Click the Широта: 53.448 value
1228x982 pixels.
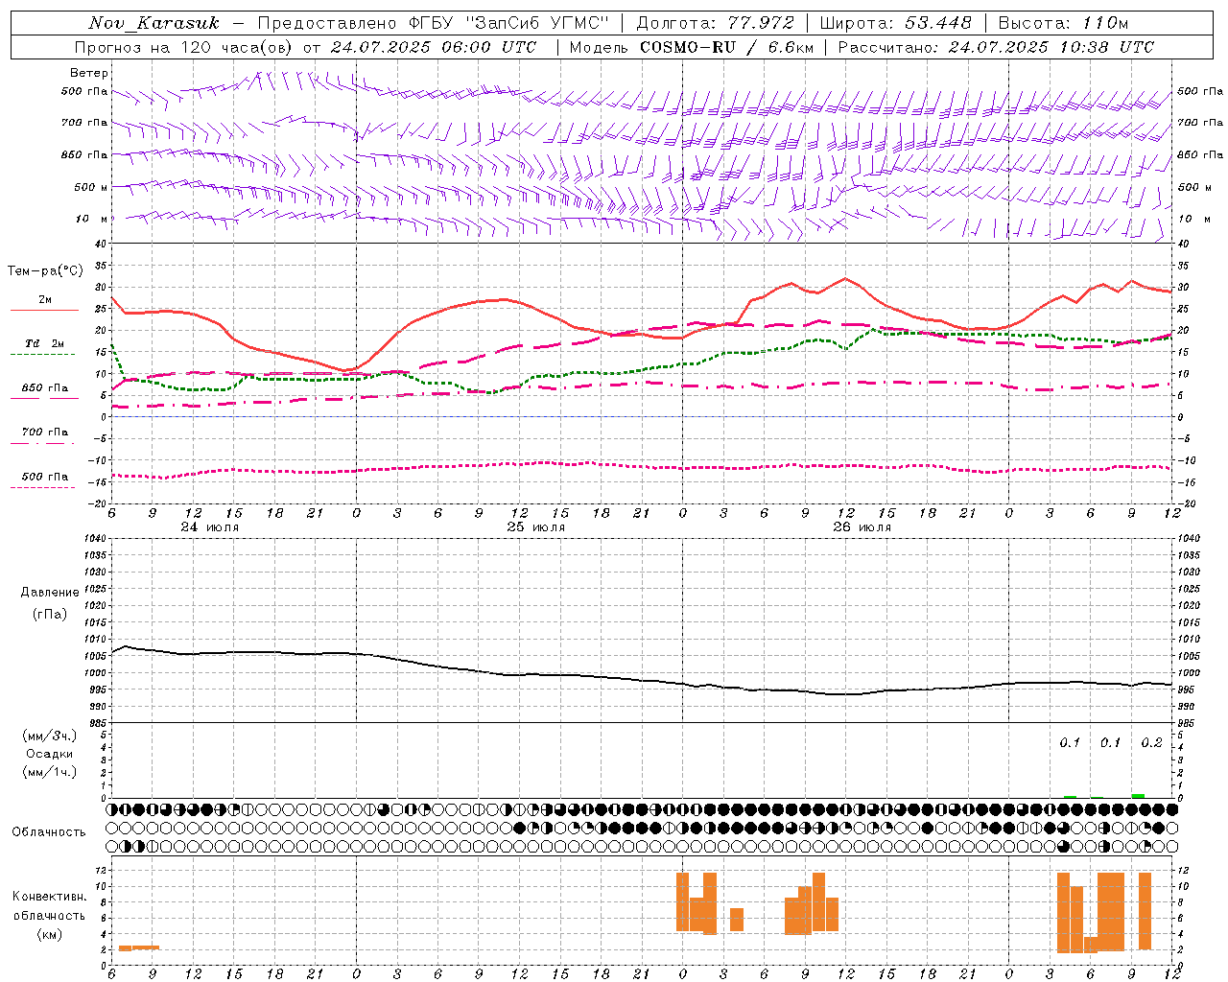click(895, 23)
